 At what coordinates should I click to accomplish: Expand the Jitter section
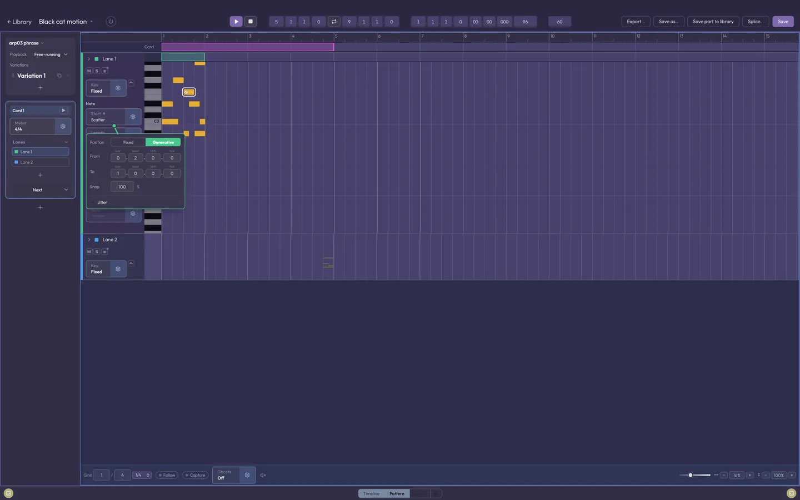click(102, 202)
